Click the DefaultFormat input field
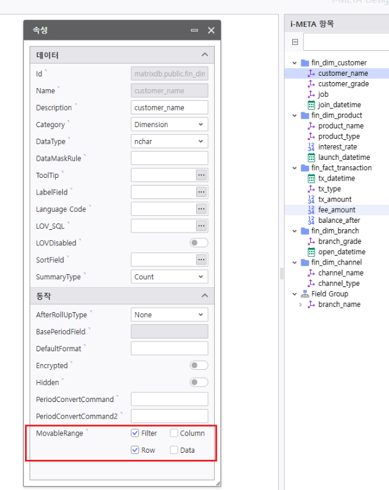Image resolution: width=389 pixels, height=490 pixels. (169, 349)
